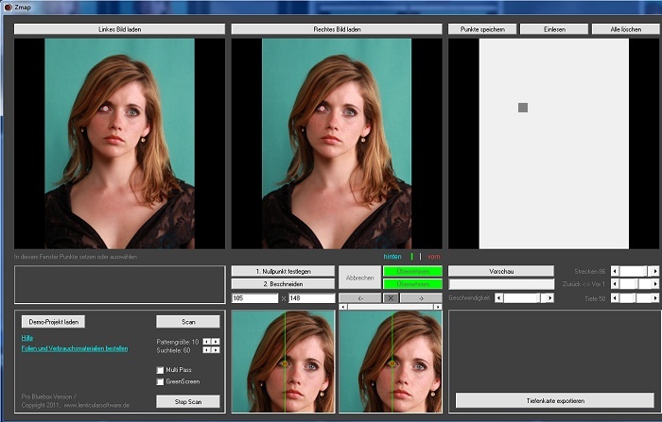Click the upper green Übernehmen button

tap(411, 271)
